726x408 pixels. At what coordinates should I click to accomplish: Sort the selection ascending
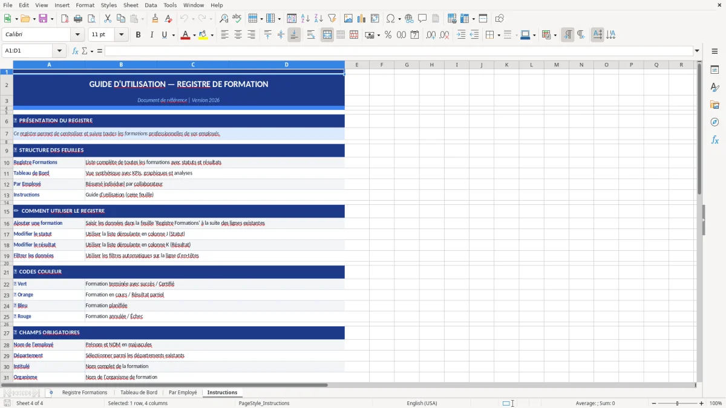(x=306, y=18)
